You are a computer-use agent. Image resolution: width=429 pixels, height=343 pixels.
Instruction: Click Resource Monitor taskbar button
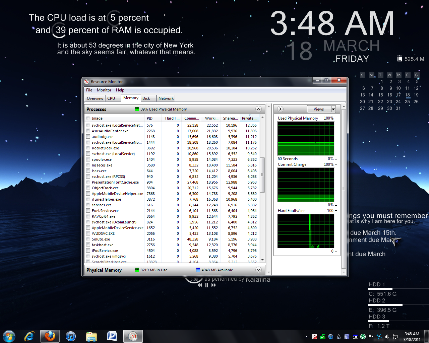pos(133,336)
